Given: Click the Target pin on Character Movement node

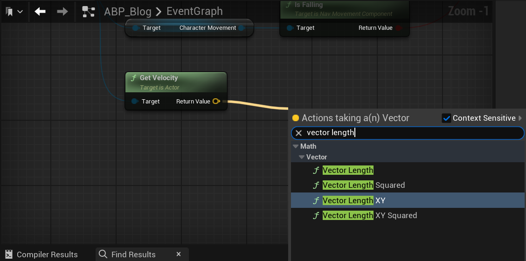Looking at the screenshot, I should click(x=135, y=28).
